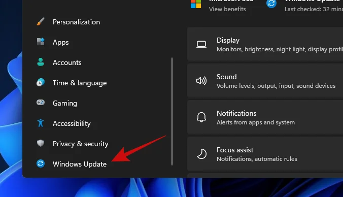Click the Apps sidebar icon
343x197 pixels.
pos(41,42)
